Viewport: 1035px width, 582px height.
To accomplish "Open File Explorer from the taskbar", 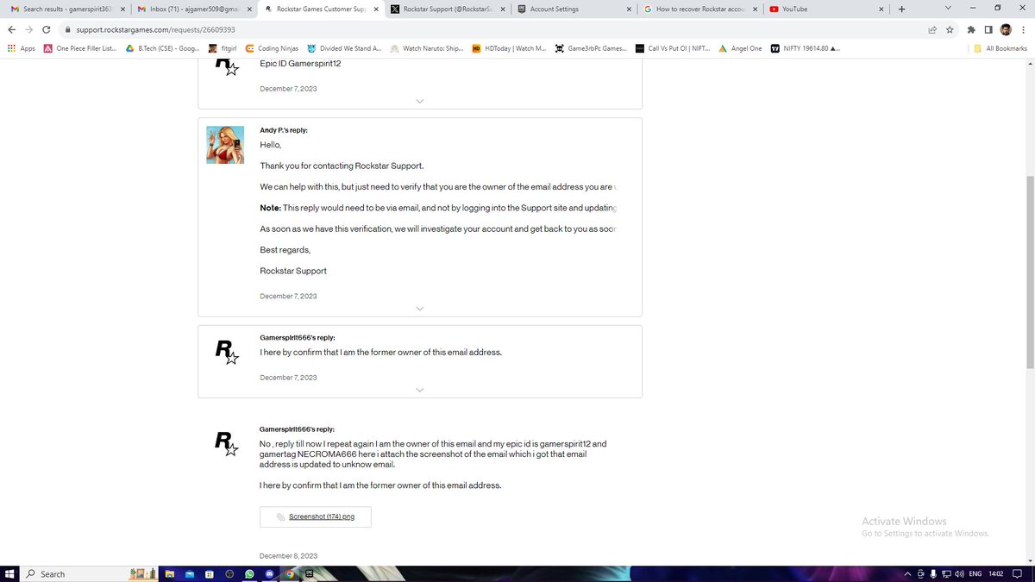I will click(171, 573).
